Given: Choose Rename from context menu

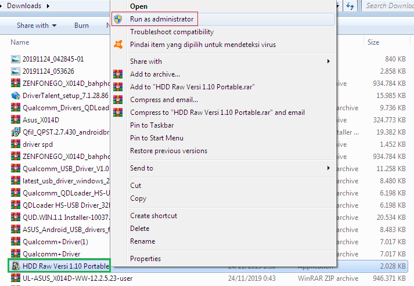Looking at the screenshot, I should click(143, 241).
